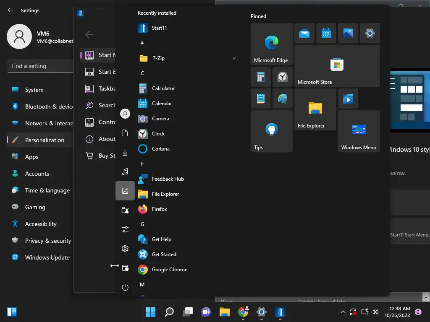Click Windows Start button on taskbar
Screen dimensions: 430x322
[x=150, y=312]
